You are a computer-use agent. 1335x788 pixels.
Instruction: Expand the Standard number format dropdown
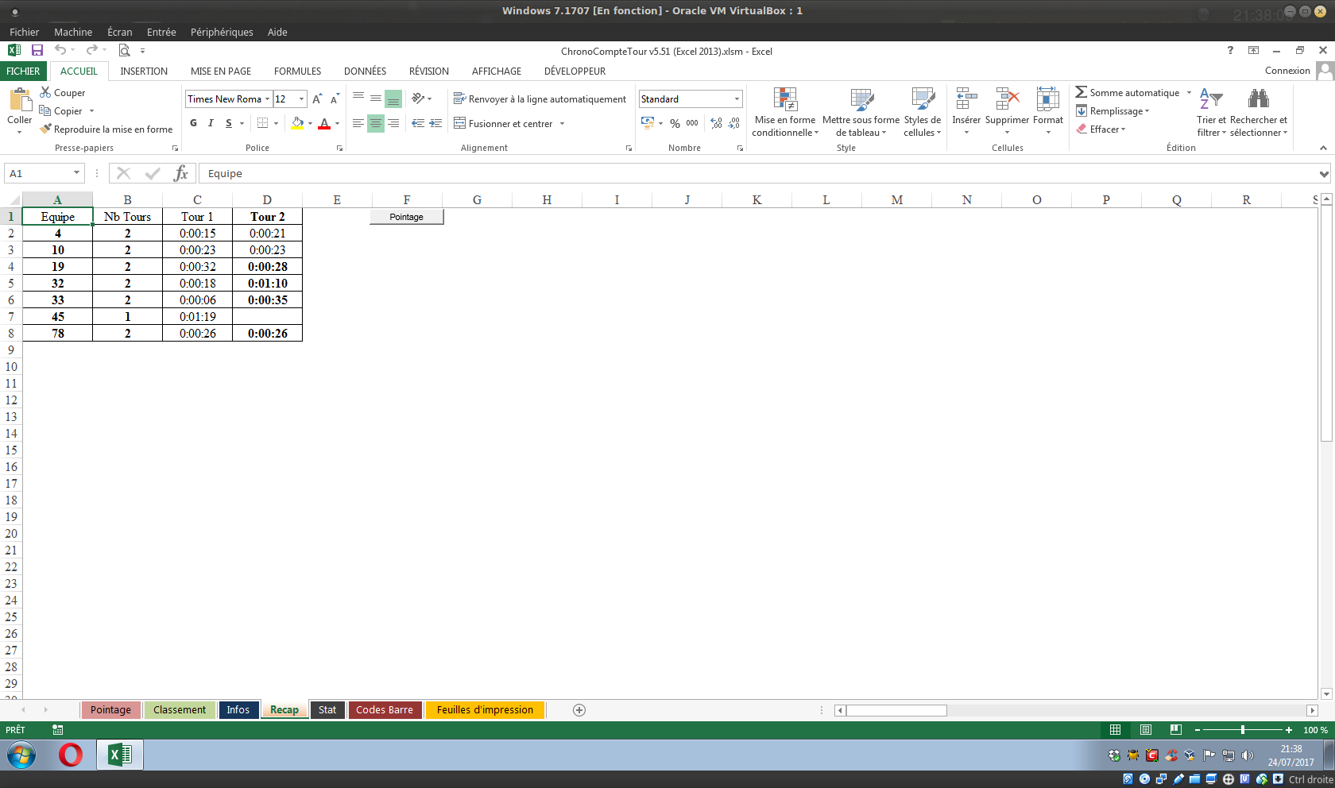tap(737, 99)
